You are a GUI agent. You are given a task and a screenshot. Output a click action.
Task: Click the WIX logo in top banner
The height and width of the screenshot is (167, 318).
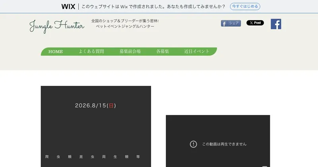click(x=68, y=6)
